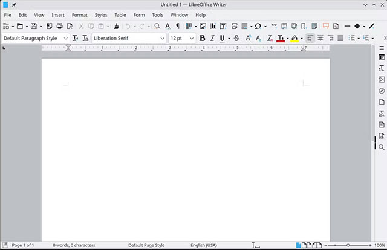Click English (USA) language field
The image size is (387, 250).
[x=204, y=245]
